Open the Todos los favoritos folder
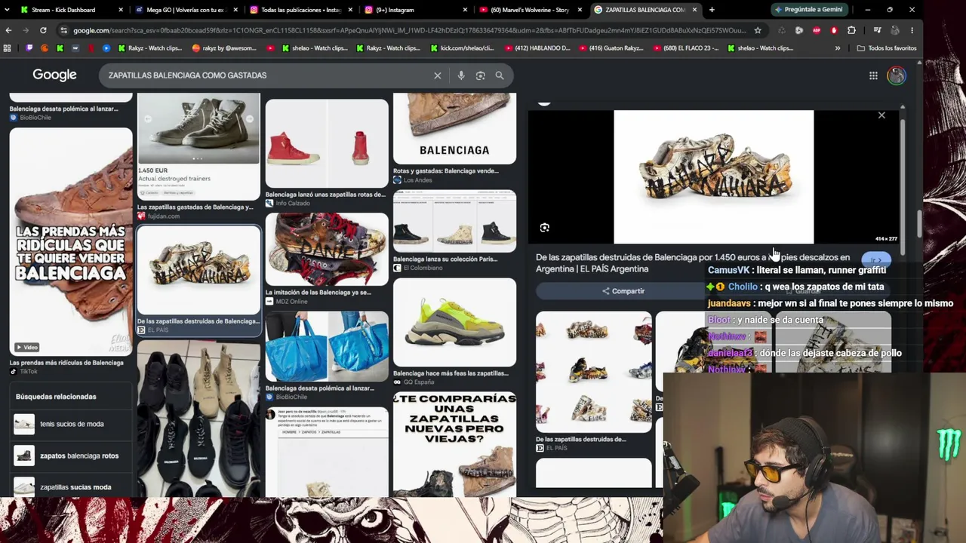 [887, 48]
